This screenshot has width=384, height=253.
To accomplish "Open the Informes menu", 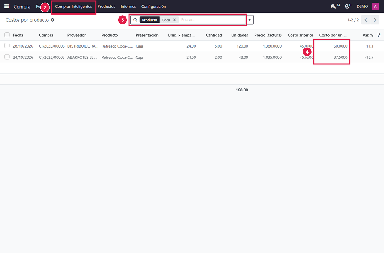I will pyautogui.click(x=128, y=7).
